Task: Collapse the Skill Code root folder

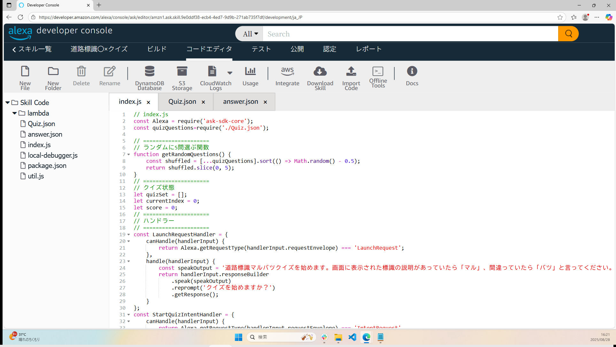Action: (7, 103)
